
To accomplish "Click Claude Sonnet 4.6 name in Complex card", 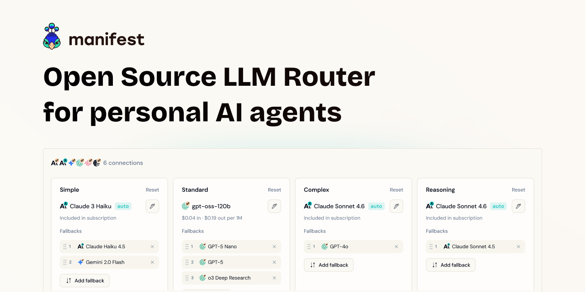I will point(339,206).
